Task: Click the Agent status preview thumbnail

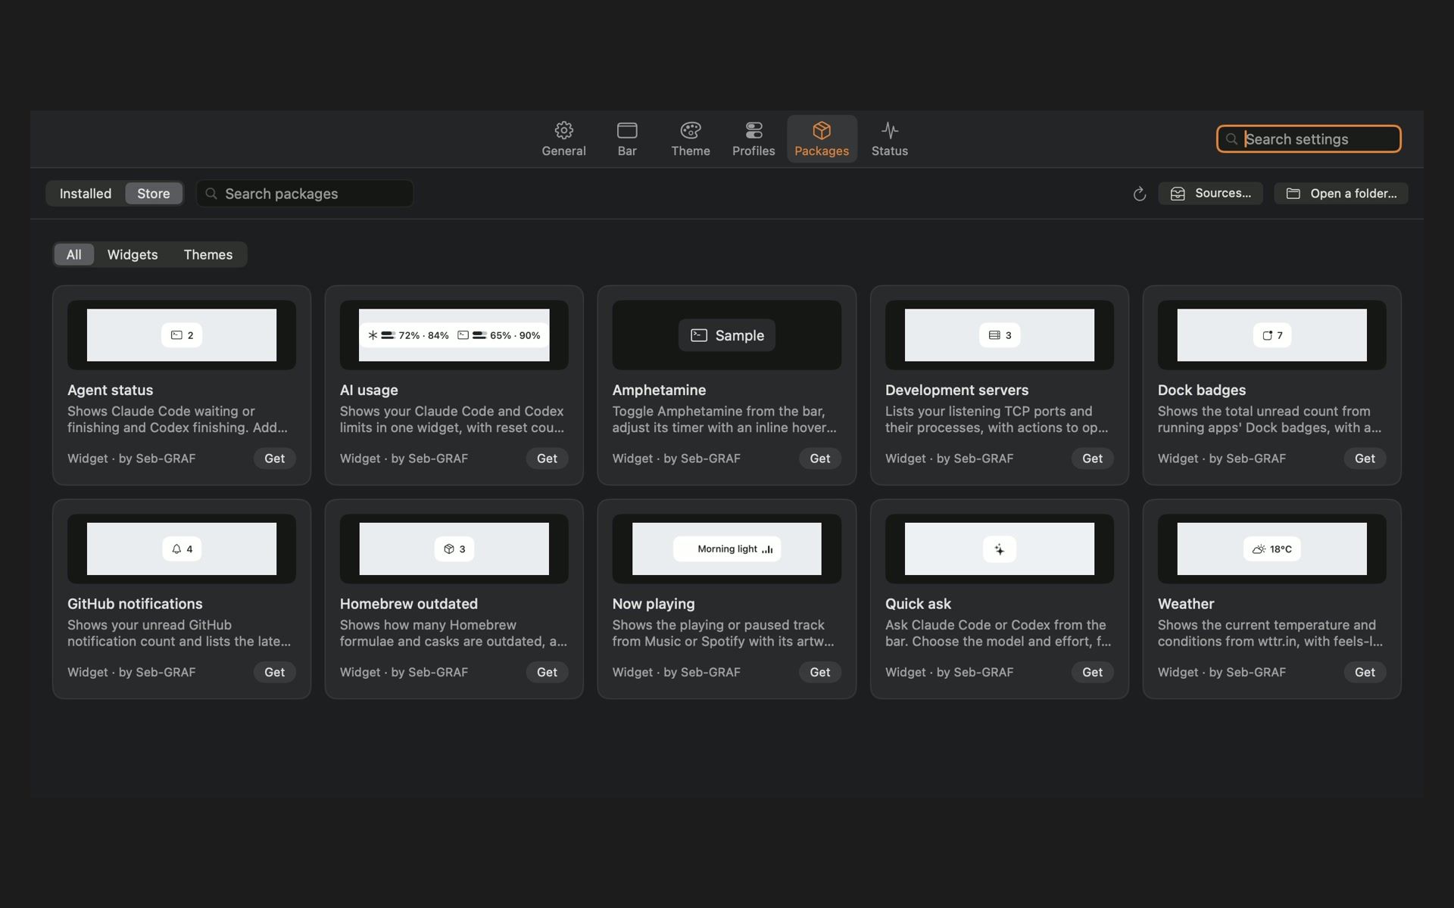Action: 182,335
